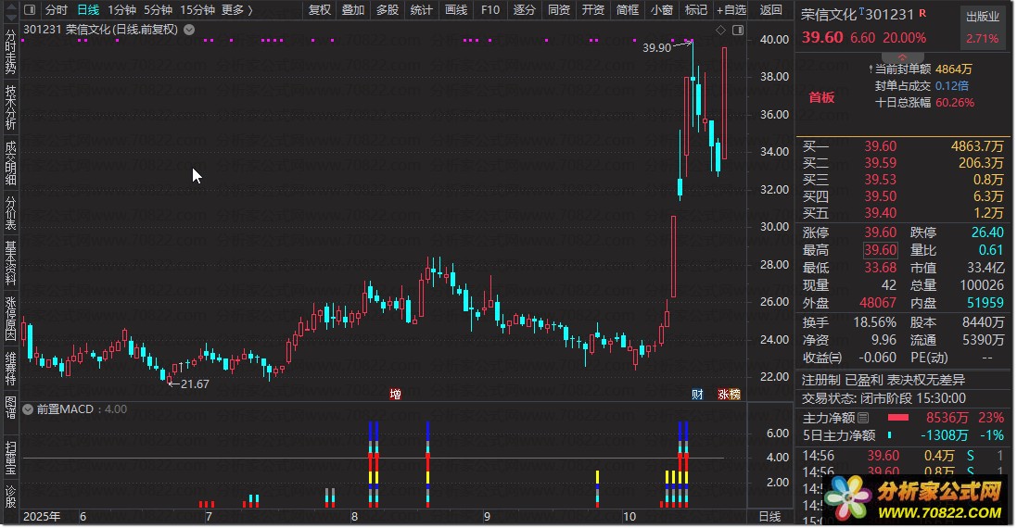Toggle the left panel layout icon
1017x528 pixels.
pyautogui.click(x=30, y=9)
